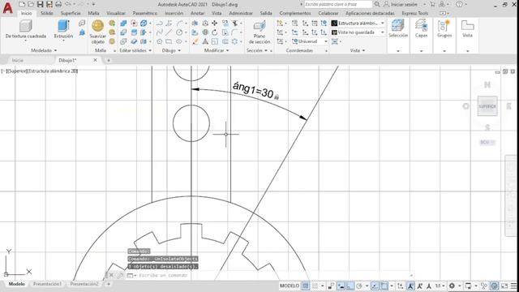Click the New drawing icon in quick access toolbar
The image size is (519, 292).
click(x=22, y=4)
